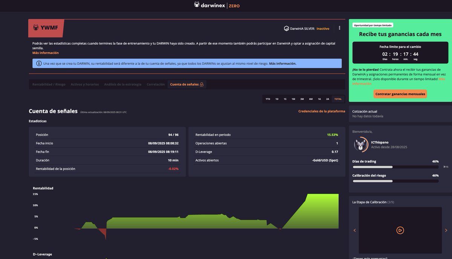Select the 3M time range
This screenshot has width=452, height=259.
[x=302, y=99]
